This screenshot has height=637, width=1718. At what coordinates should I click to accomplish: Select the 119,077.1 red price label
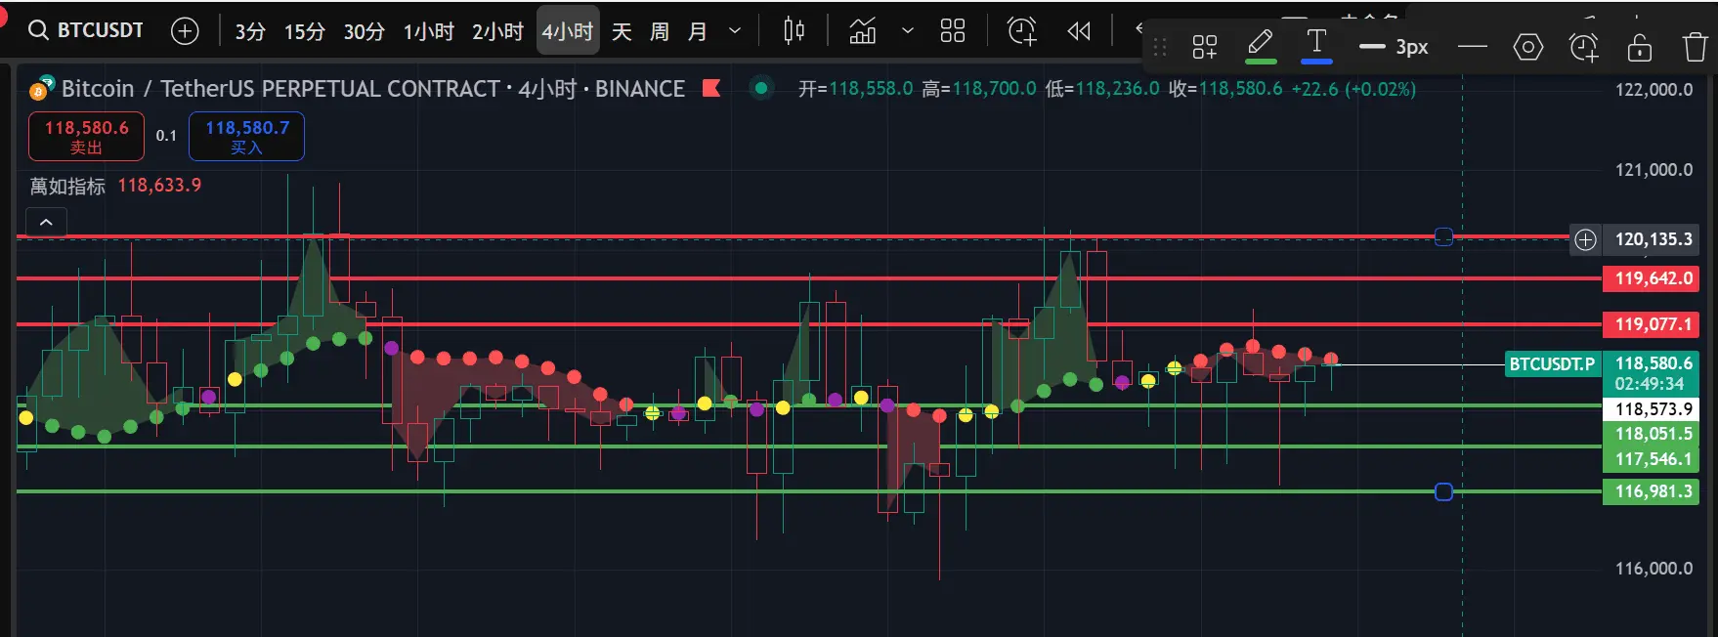pyautogui.click(x=1651, y=324)
